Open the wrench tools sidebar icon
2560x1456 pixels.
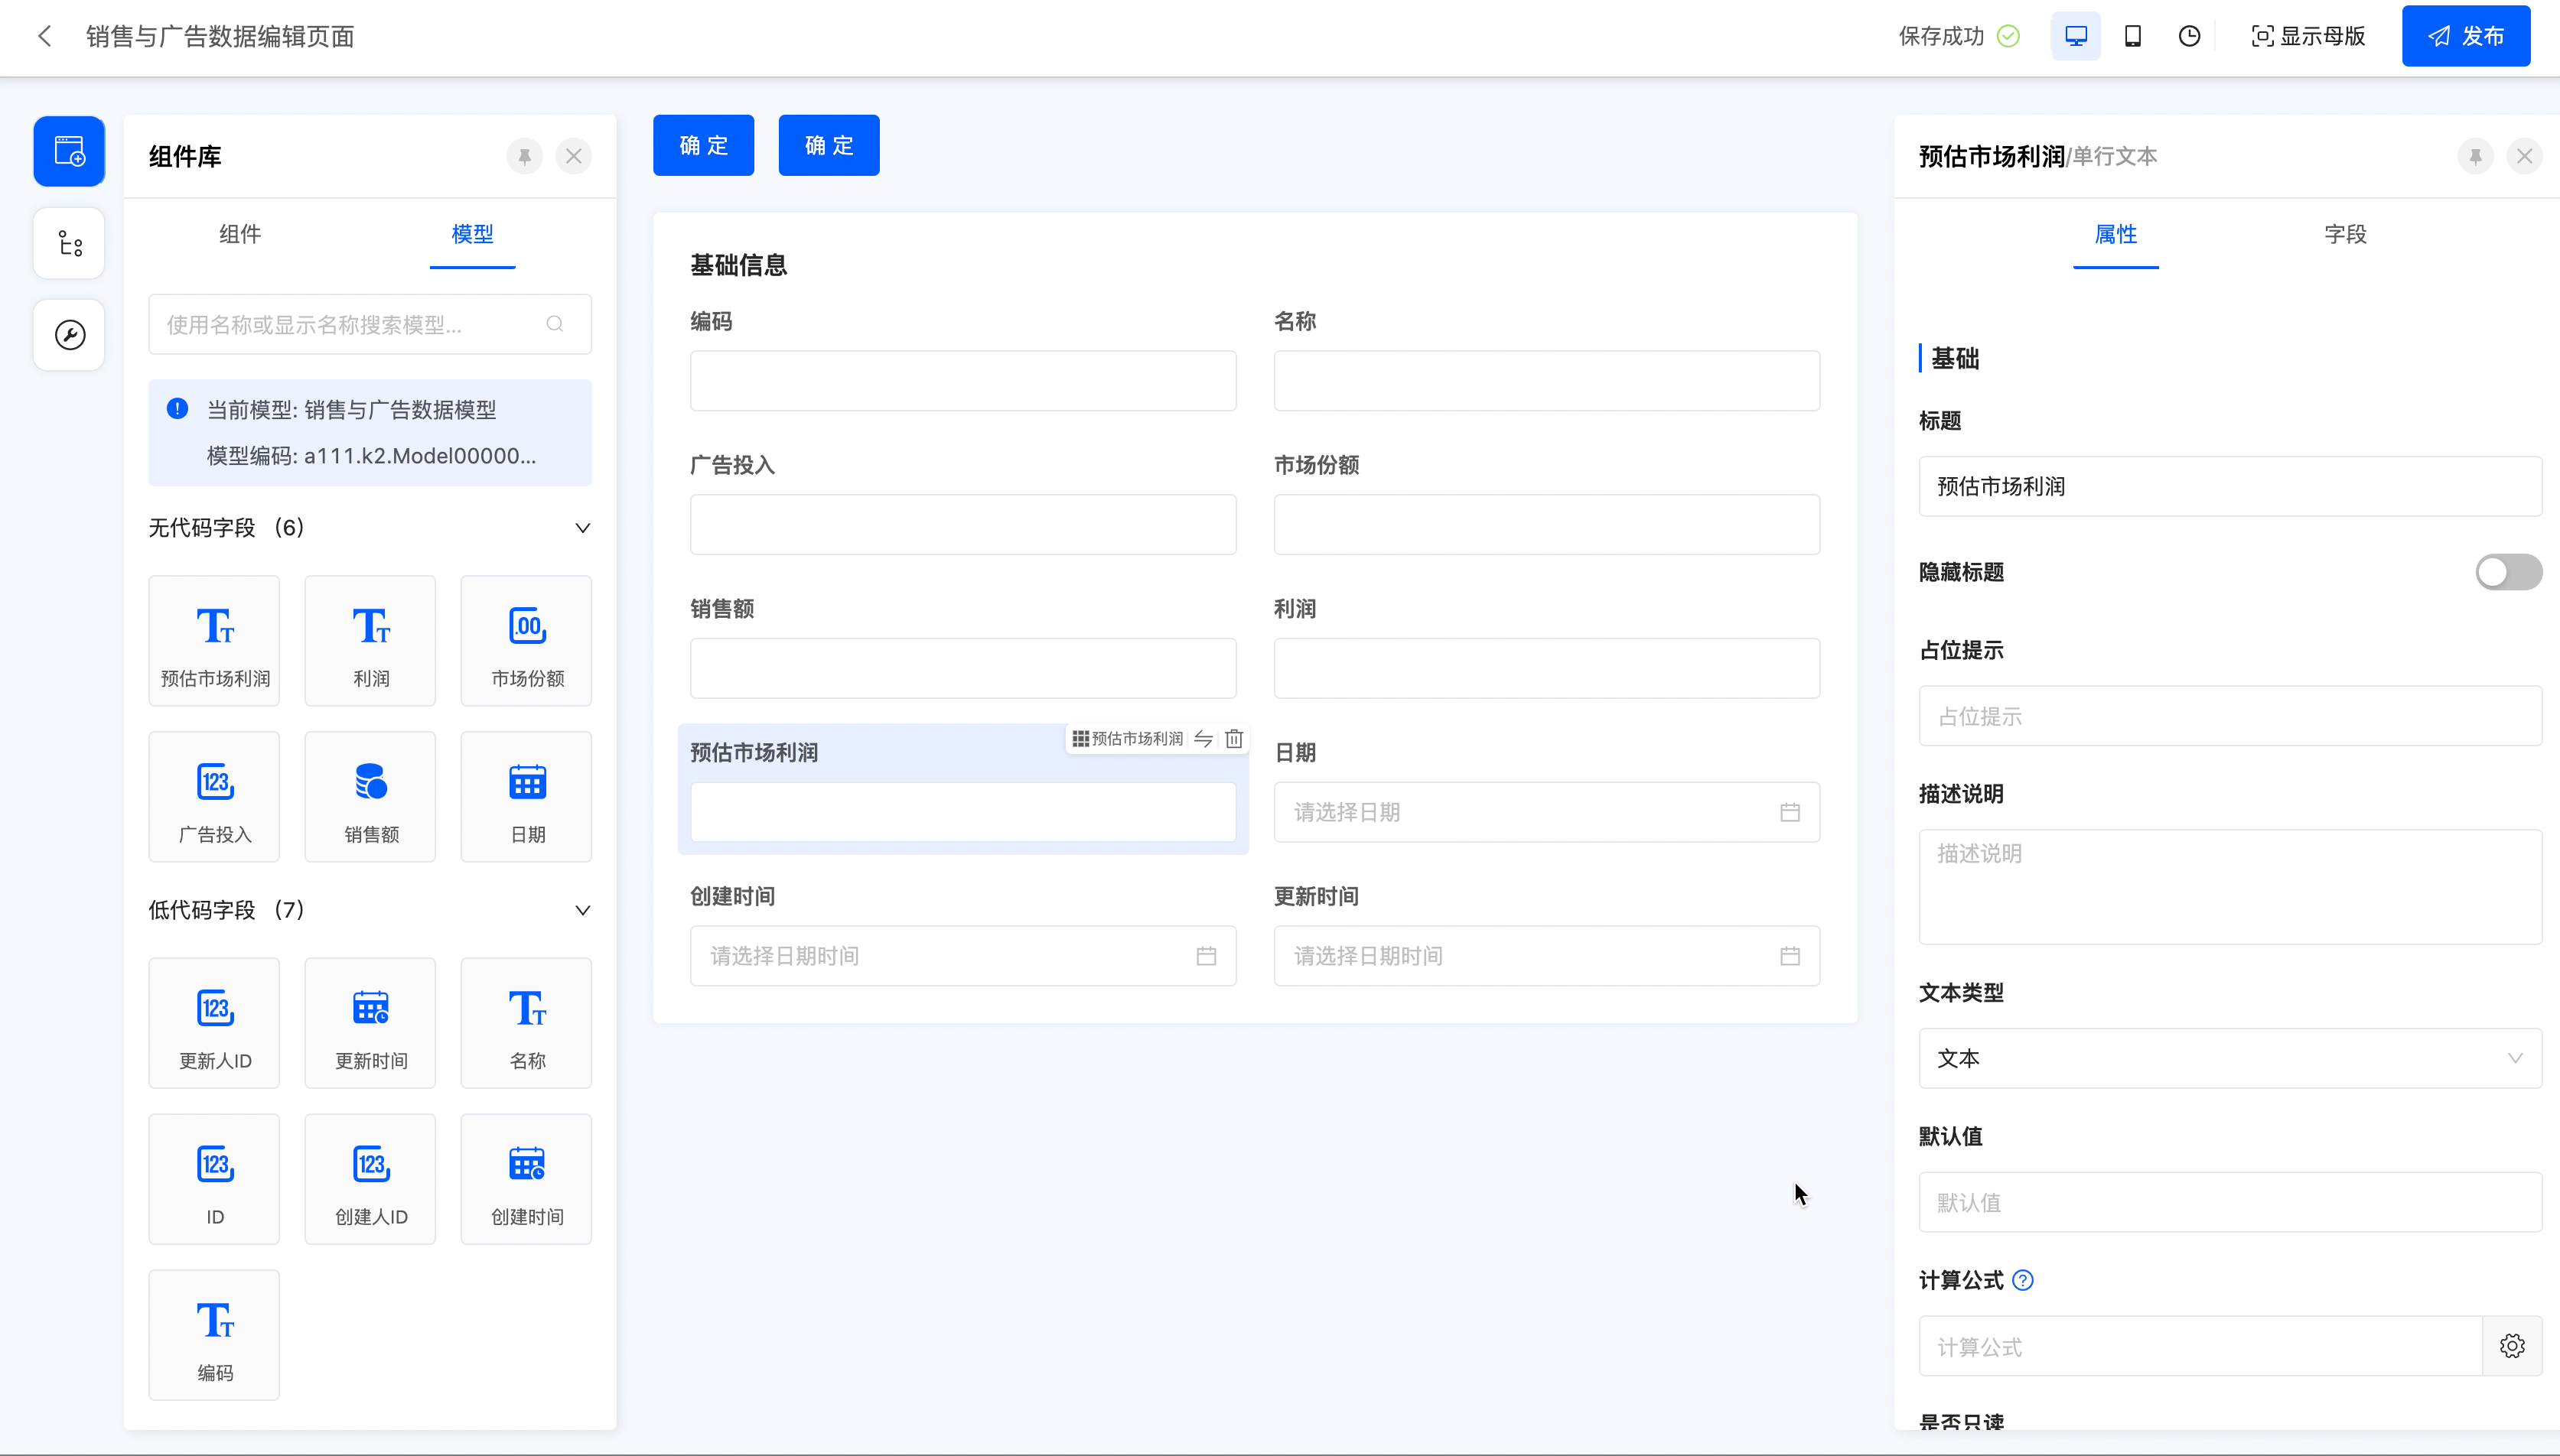point(69,334)
